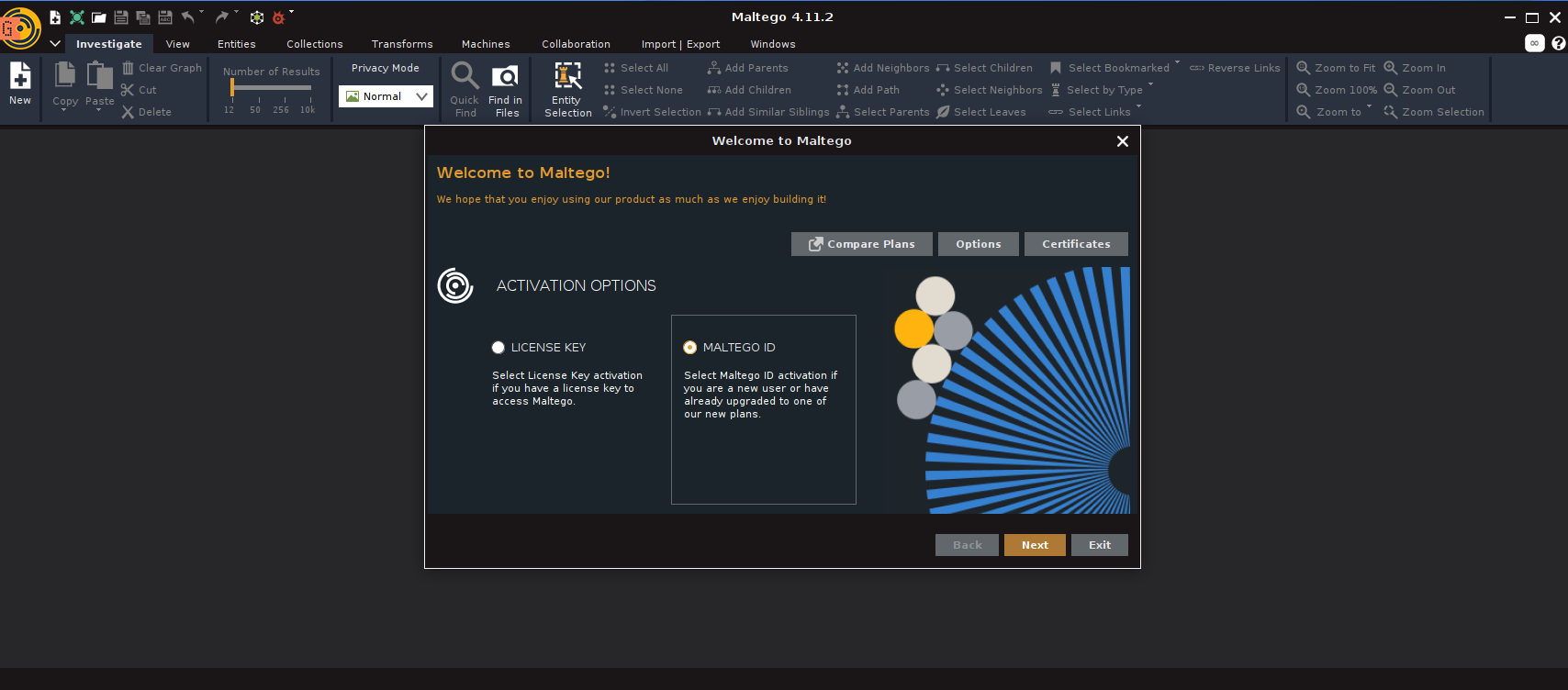Open the Machines tab
The width and height of the screenshot is (1568, 690).
click(x=486, y=44)
